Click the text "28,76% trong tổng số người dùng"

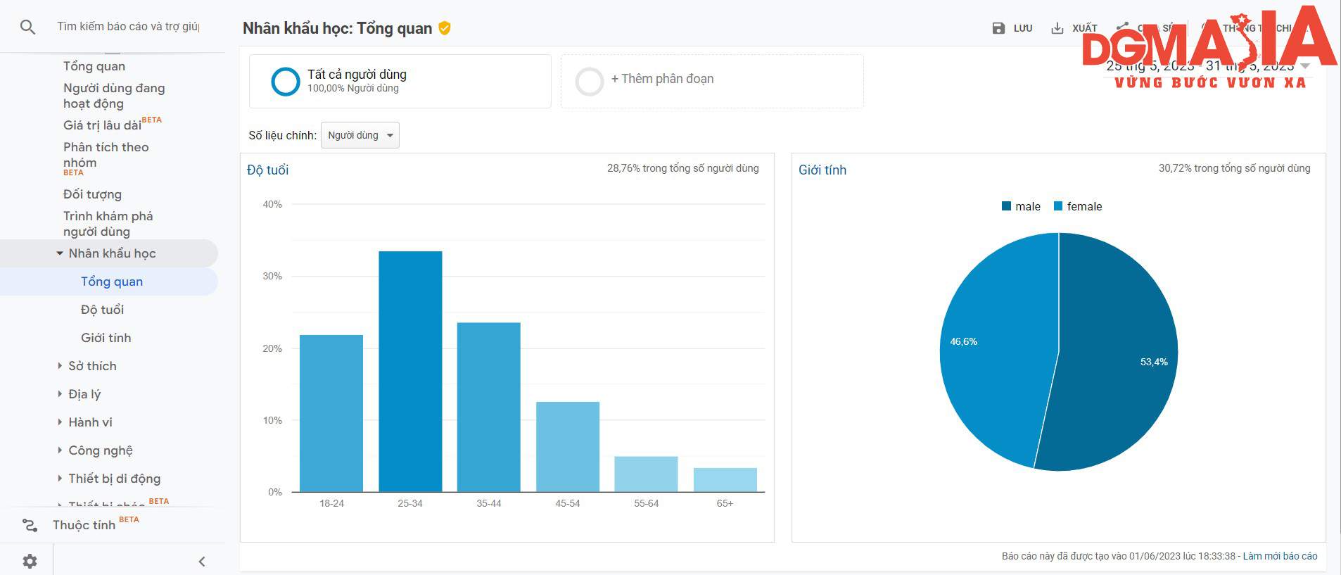(683, 168)
